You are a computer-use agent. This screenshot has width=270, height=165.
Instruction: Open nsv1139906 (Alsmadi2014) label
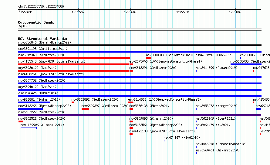pos(42,125)
